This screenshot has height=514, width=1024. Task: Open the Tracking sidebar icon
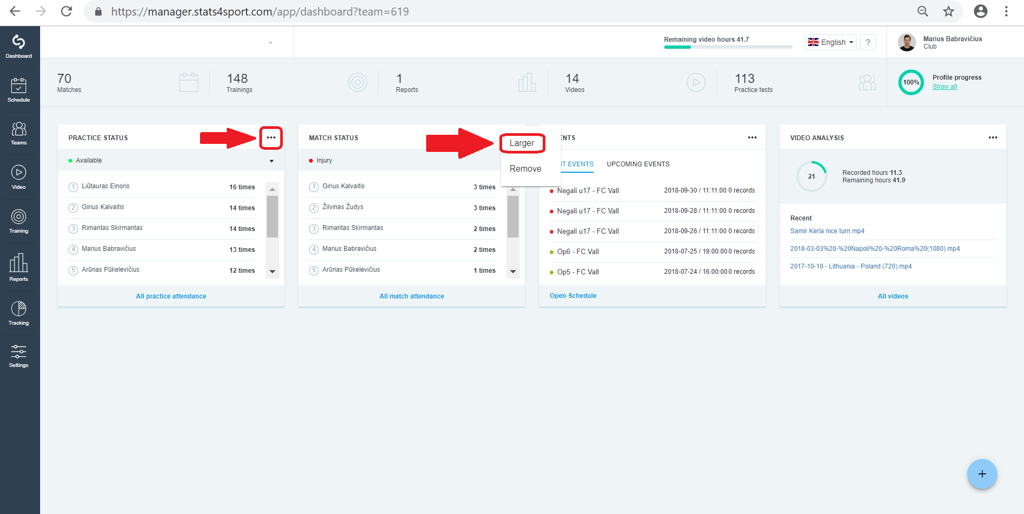[x=19, y=313]
